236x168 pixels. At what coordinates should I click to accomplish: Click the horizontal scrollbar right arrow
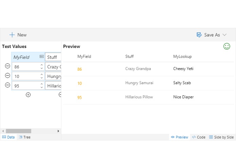coord(58,131)
